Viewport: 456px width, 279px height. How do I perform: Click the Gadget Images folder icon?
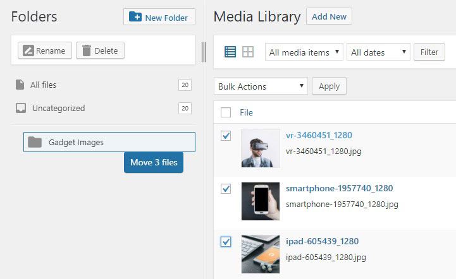click(35, 142)
